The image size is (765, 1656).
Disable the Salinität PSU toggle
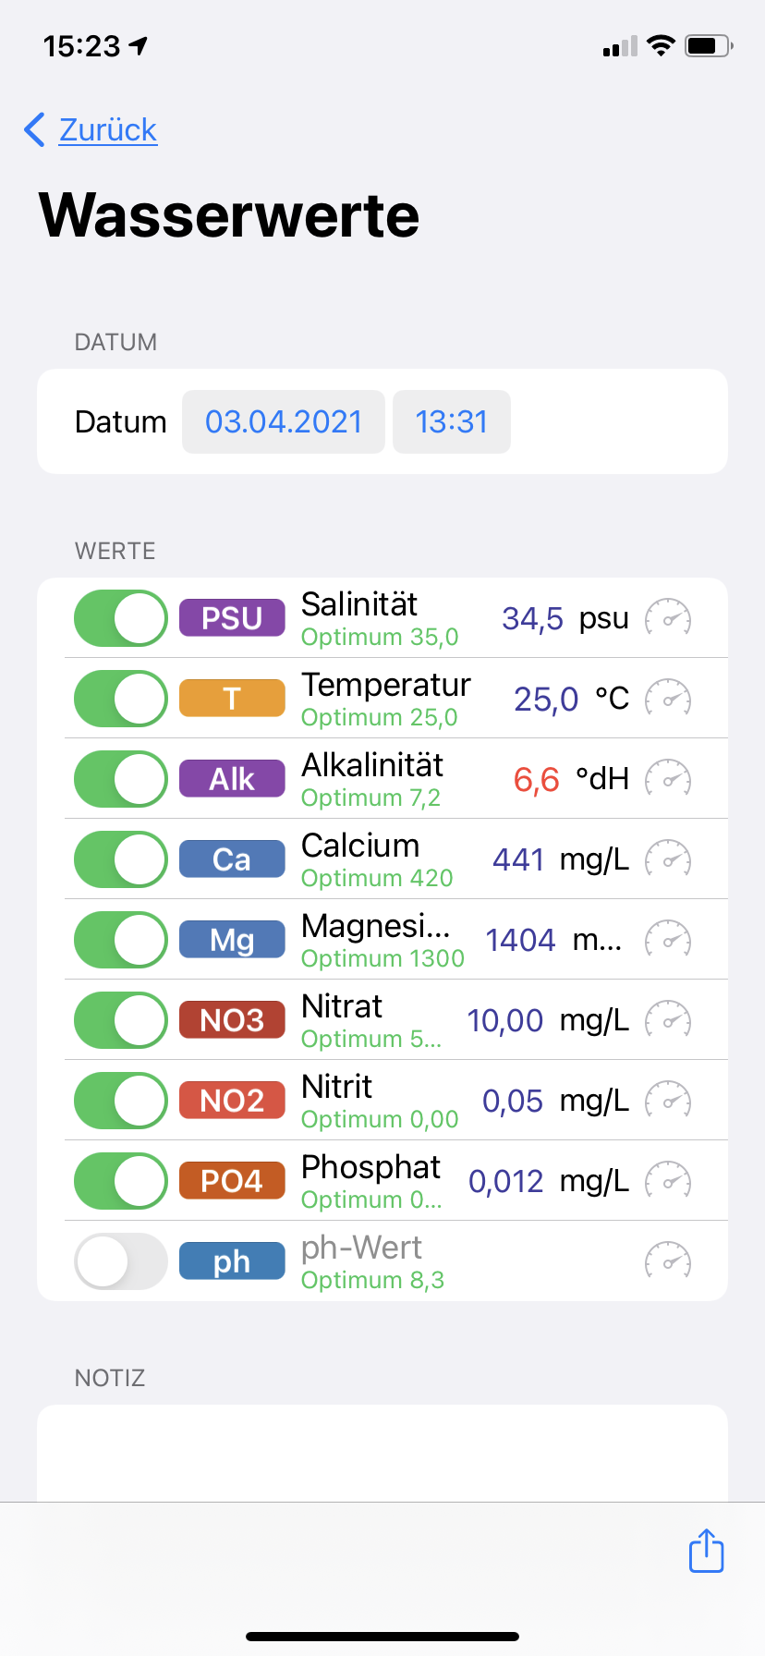point(121,618)
